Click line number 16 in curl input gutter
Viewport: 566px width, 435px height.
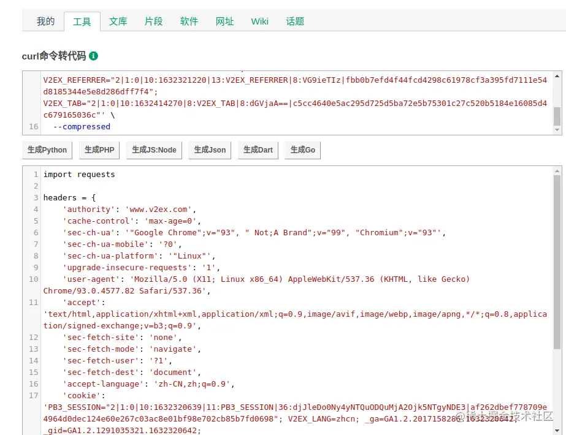[x=34, y=127]
